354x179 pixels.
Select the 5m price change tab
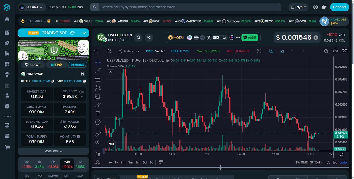(x=27, y=165)
